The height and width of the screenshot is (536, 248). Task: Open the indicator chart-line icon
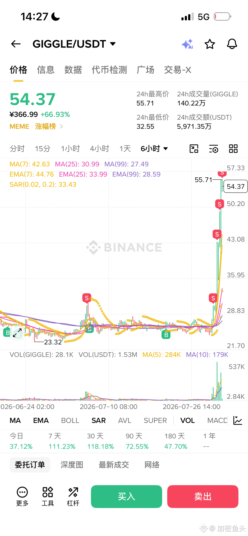coord(238,420)
